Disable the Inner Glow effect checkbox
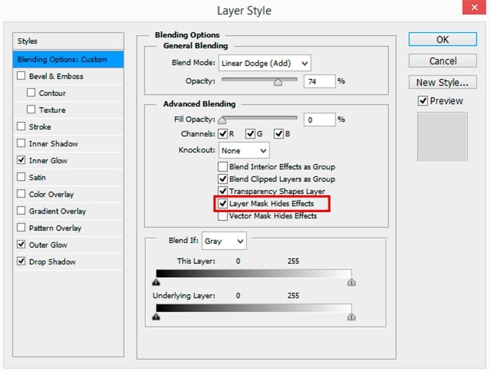 tap(22, 160)
